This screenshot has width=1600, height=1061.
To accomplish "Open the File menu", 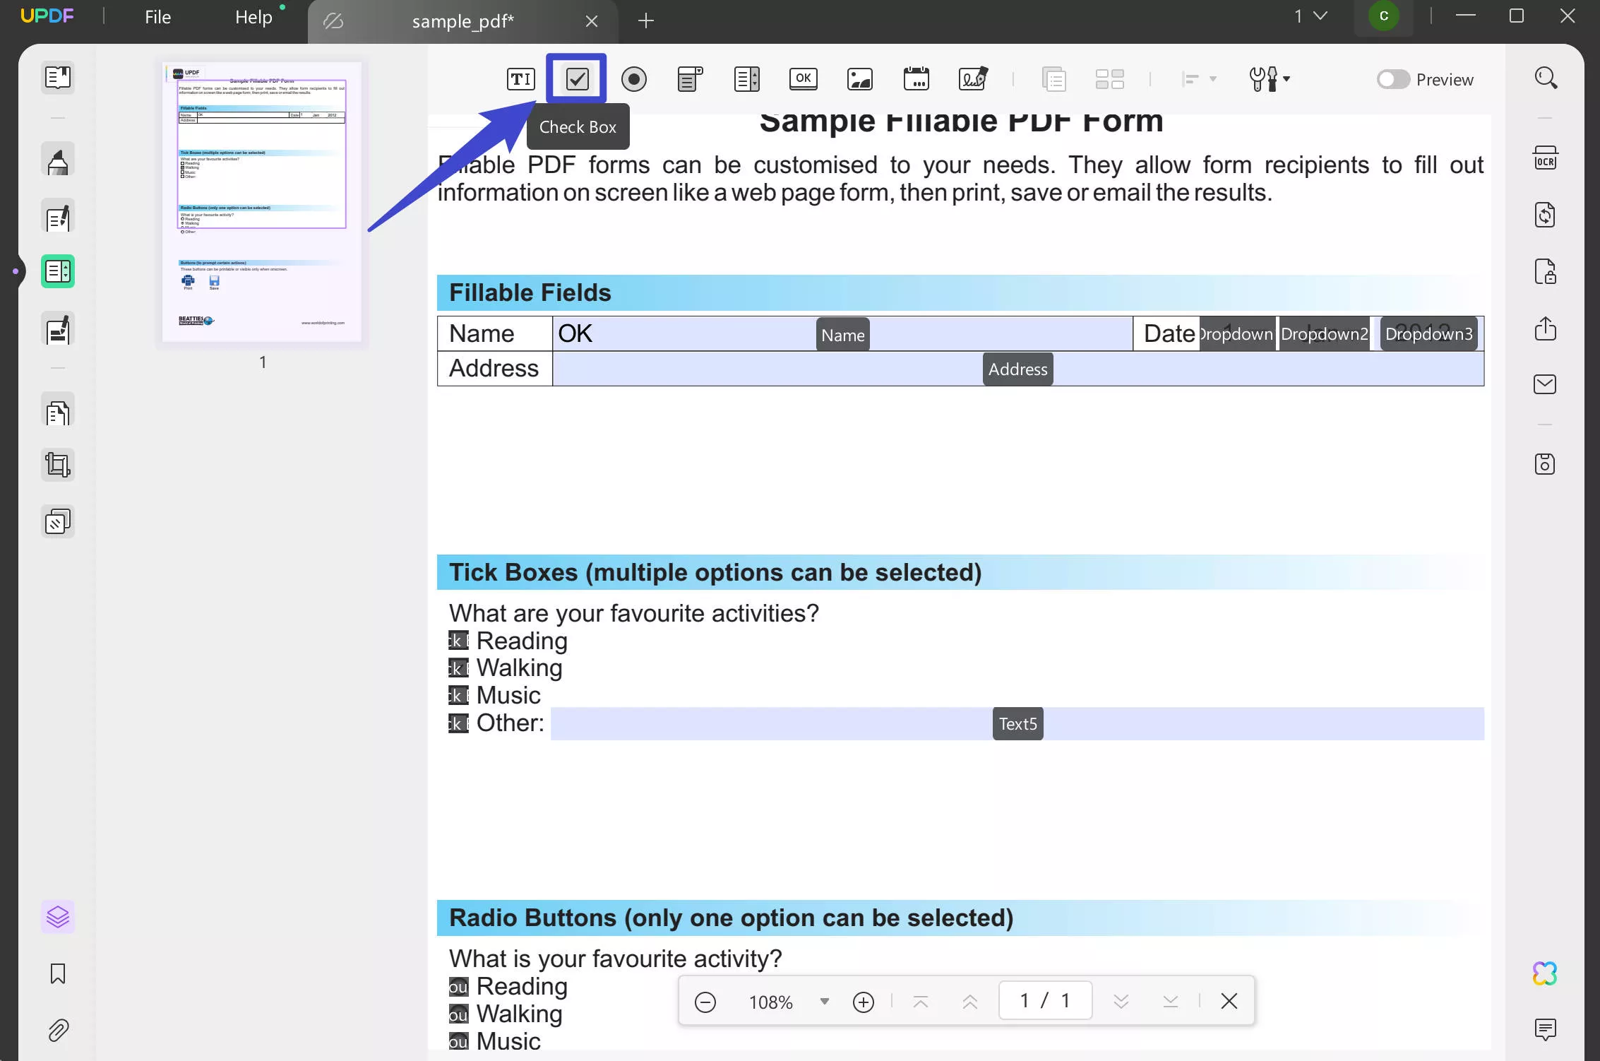I will click(157, 16).
